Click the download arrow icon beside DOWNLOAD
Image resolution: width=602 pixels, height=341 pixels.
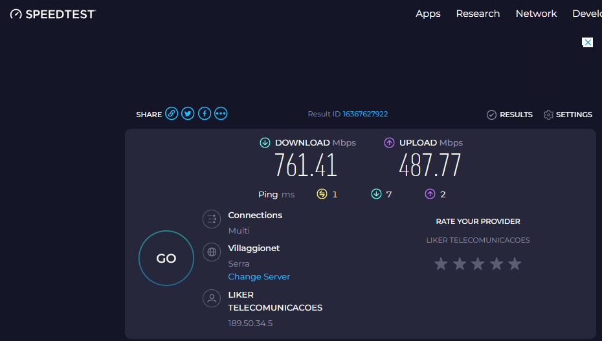[265, 143]
